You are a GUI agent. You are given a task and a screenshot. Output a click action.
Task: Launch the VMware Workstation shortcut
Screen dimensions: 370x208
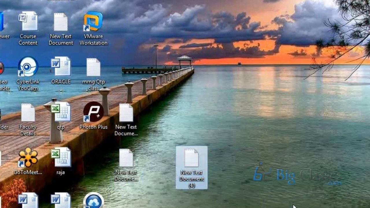point(93,22)
